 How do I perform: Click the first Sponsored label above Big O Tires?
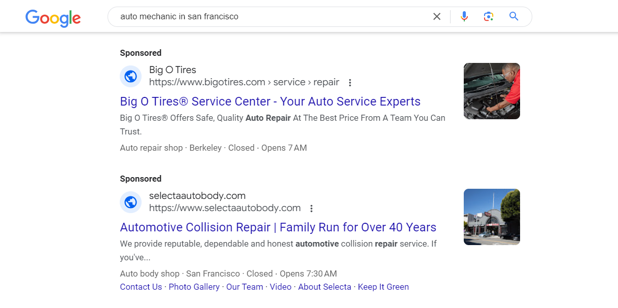pyautogui.click(x=141, y=53)
